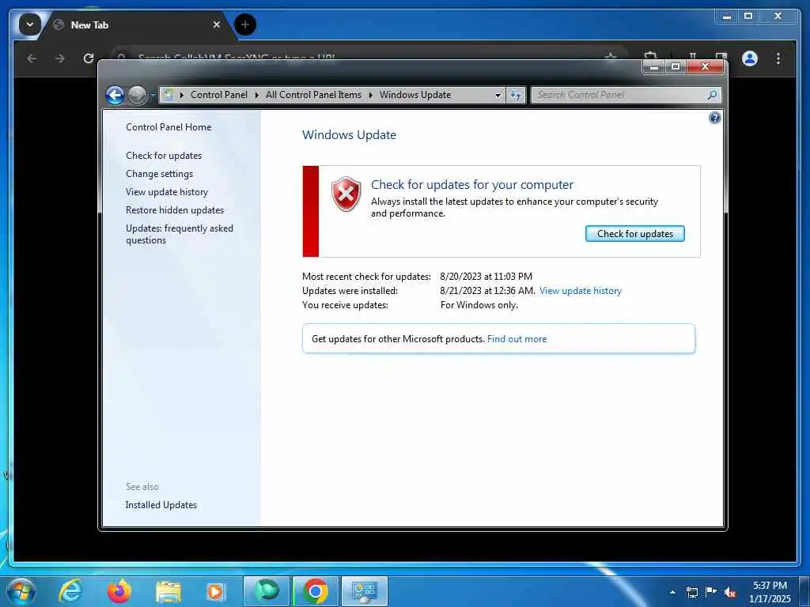Viewport: 810px width, 607px height.
Task: Select Check for updates in sidebar
Action: tap(164, 156)
